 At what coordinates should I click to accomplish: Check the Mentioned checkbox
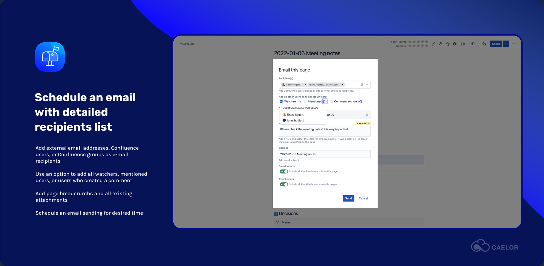tap(305, 101)
